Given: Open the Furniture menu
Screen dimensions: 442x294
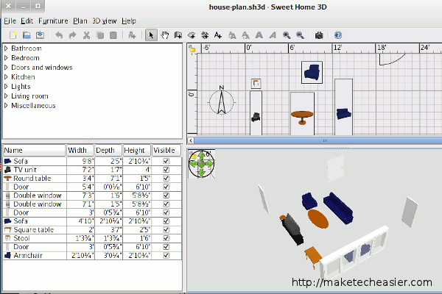Looking at the screenshot, I should (x=53, y=21).
